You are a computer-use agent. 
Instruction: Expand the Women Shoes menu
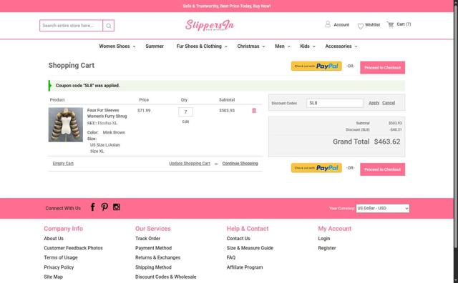coord(117,46)
